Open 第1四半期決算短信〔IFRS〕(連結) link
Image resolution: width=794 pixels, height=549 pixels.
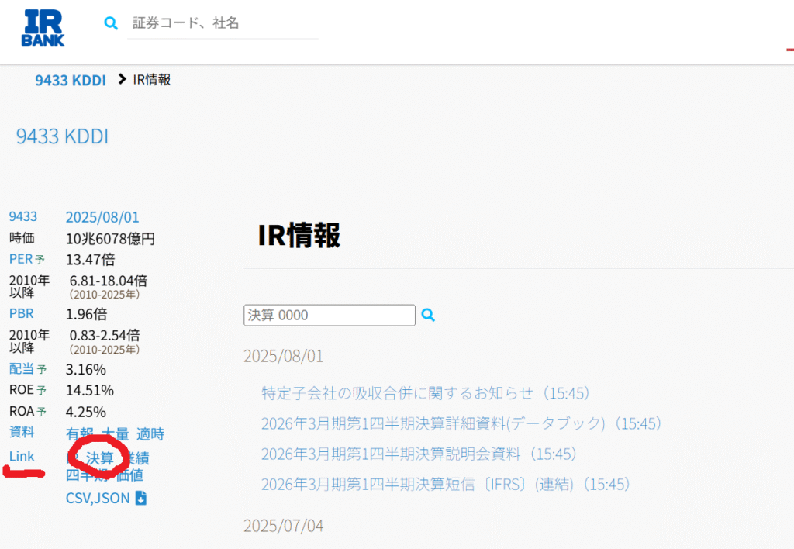pos(446,484)
